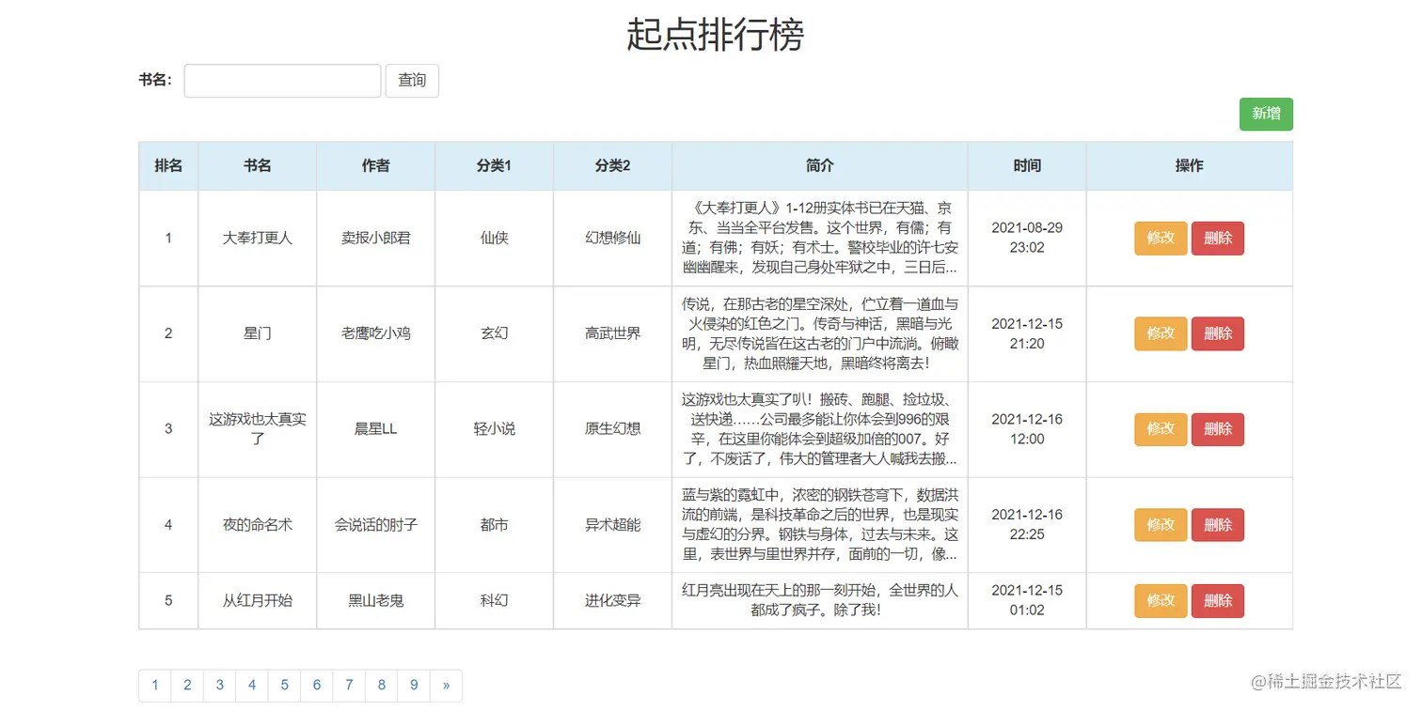Screen dimensions: 1422x711
Task: Click the next page » arrow
Action: point(446,686)
